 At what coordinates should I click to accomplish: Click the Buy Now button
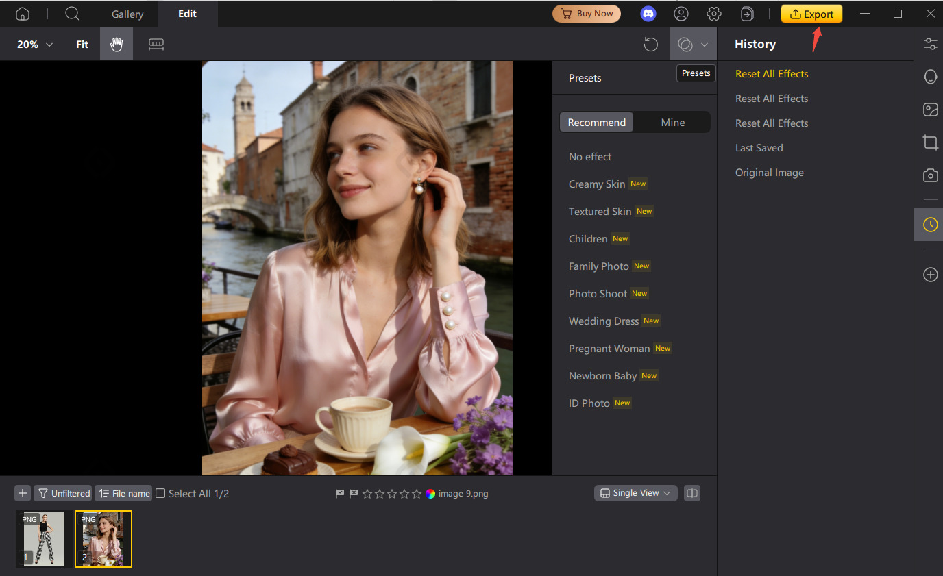pos(587,14)
